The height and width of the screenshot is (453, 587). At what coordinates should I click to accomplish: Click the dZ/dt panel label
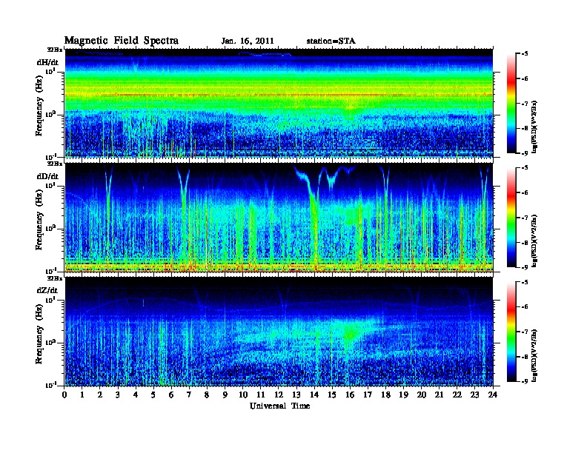pos(47,290)
